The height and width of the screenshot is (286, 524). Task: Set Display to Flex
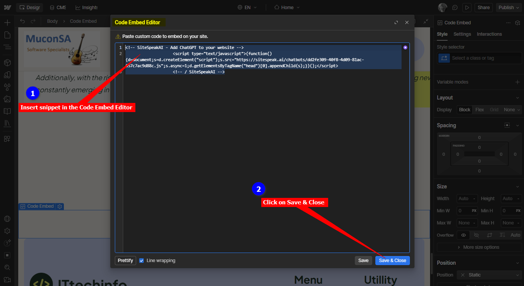pyautogui.click(x=480, y=109)
